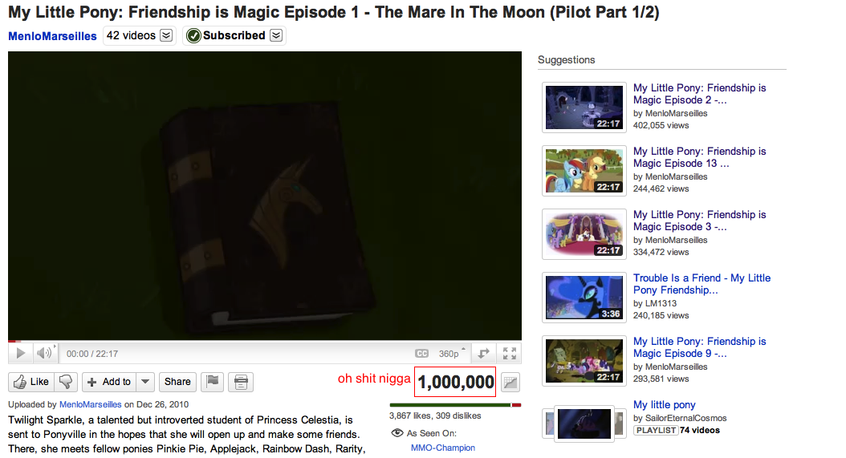Like the video
The image size is (846, 458).
31,382
